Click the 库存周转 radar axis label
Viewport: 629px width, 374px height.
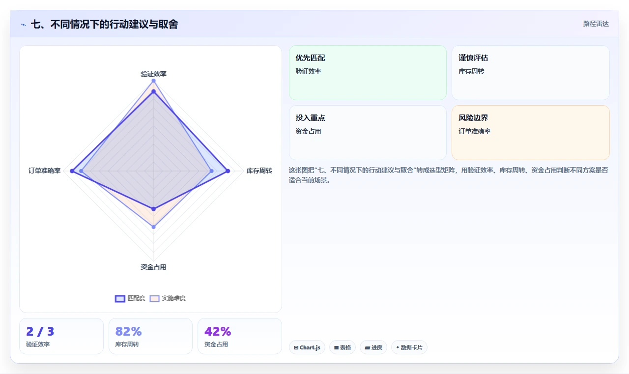[259, 171]
